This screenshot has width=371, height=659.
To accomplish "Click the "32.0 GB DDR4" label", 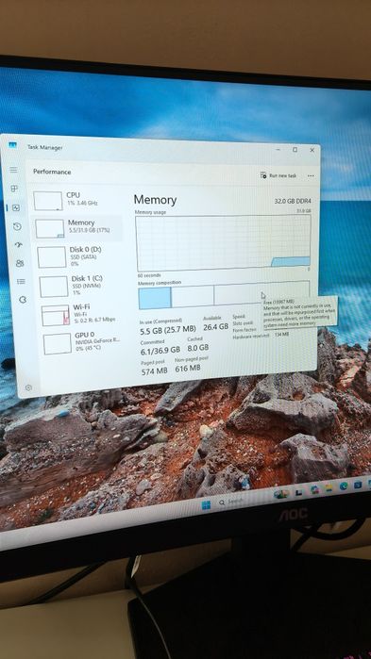I will pos(293,202).
